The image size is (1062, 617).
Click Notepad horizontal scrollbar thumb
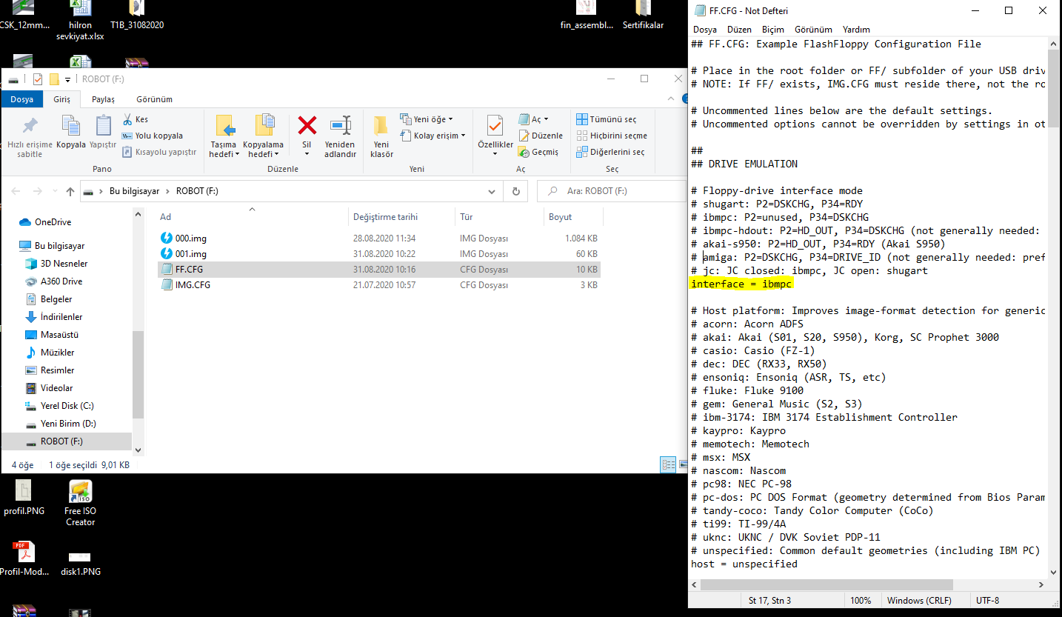(826, 584)
